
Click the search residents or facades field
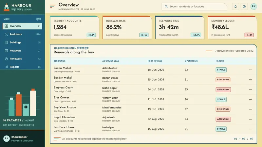coord(194,7)
